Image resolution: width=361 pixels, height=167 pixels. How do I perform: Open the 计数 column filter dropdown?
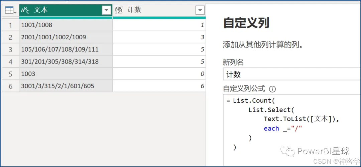click(x=200, y=10)
